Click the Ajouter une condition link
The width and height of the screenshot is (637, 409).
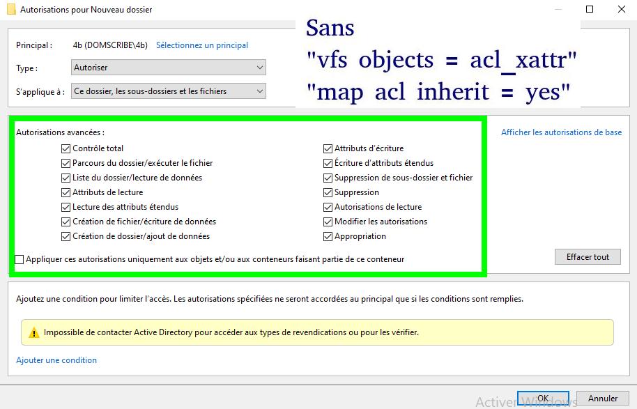56,360
